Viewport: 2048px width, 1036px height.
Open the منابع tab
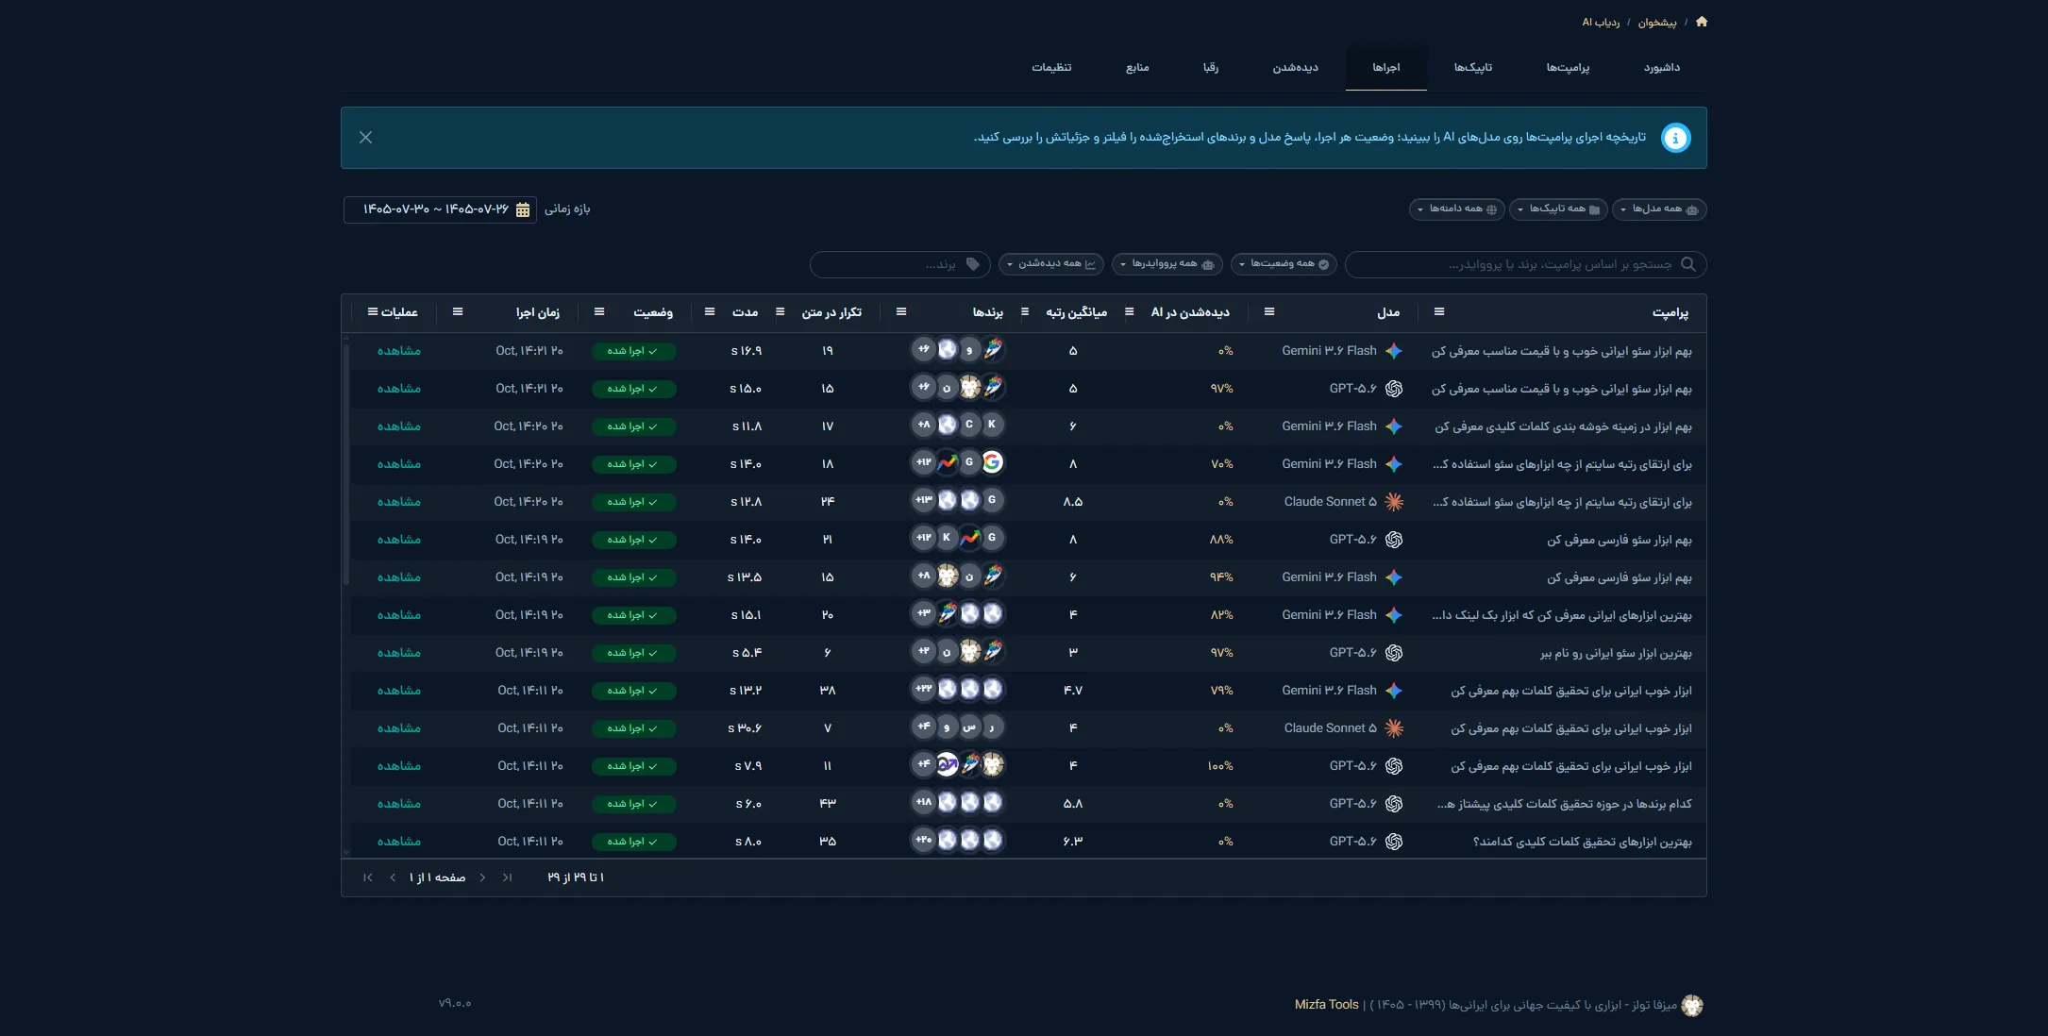(1137, 68)
